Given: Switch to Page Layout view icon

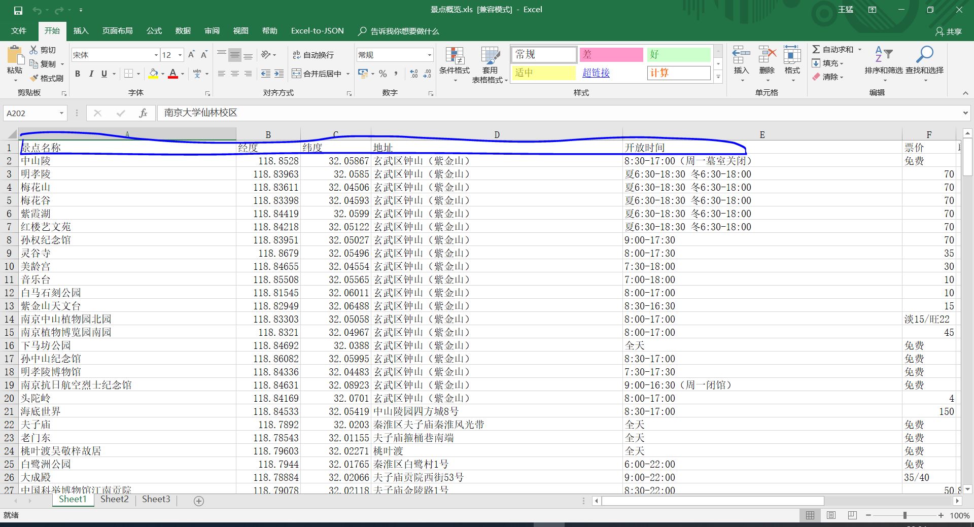Looking at the screenshot, I should pyautogui.click(x=831, y=515).
